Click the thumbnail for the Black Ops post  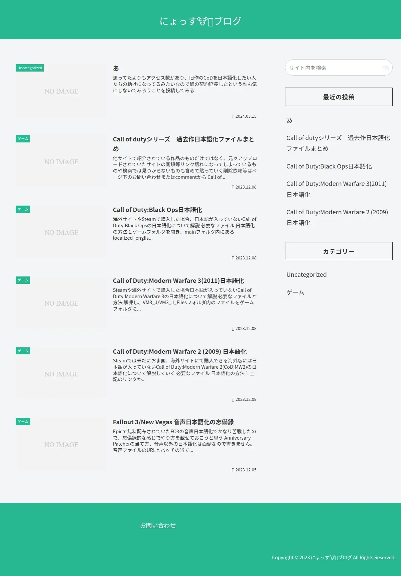61,232
